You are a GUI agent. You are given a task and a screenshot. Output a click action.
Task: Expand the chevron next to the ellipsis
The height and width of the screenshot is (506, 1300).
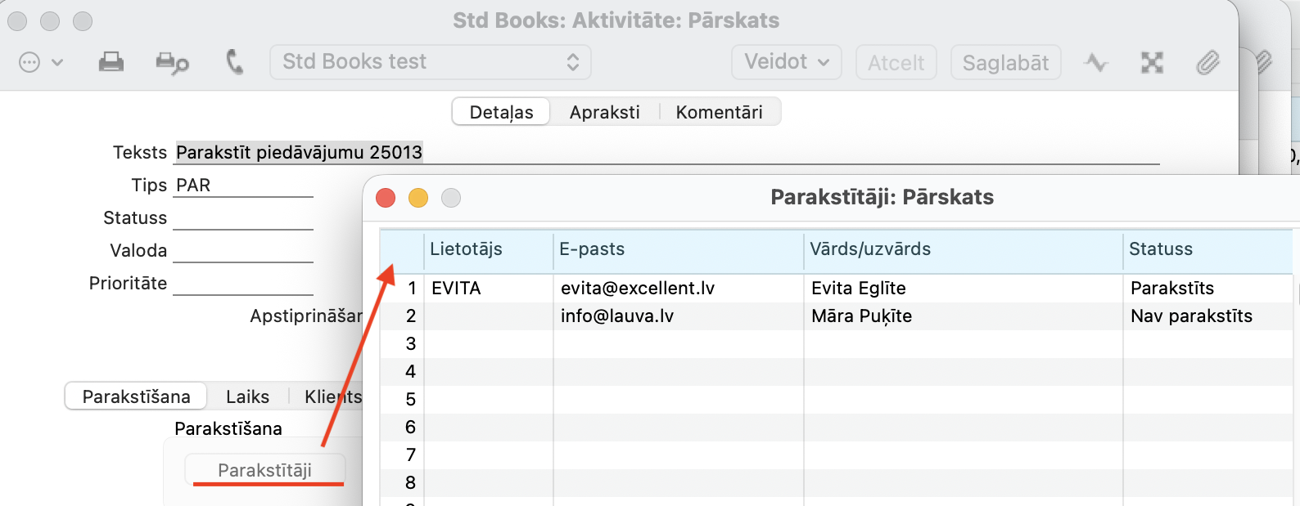[57, 62]
